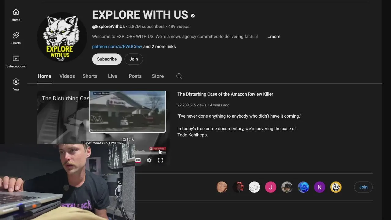Open the patreon.com/c/EWUCrew link
391x220 pixels.
click(x=117, y=46)
